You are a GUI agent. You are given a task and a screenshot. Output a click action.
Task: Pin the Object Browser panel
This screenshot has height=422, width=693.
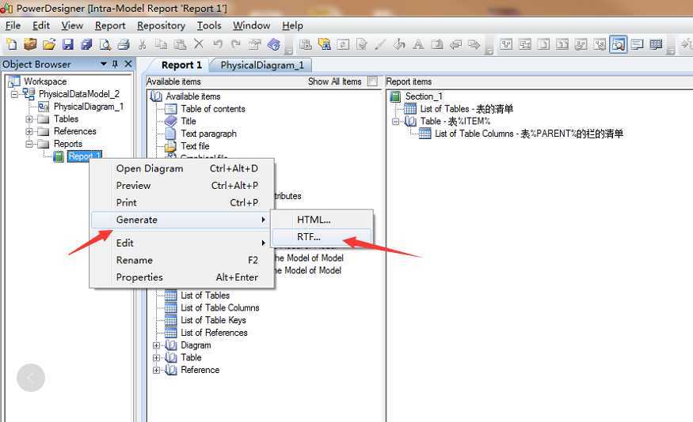pos(116,64)
